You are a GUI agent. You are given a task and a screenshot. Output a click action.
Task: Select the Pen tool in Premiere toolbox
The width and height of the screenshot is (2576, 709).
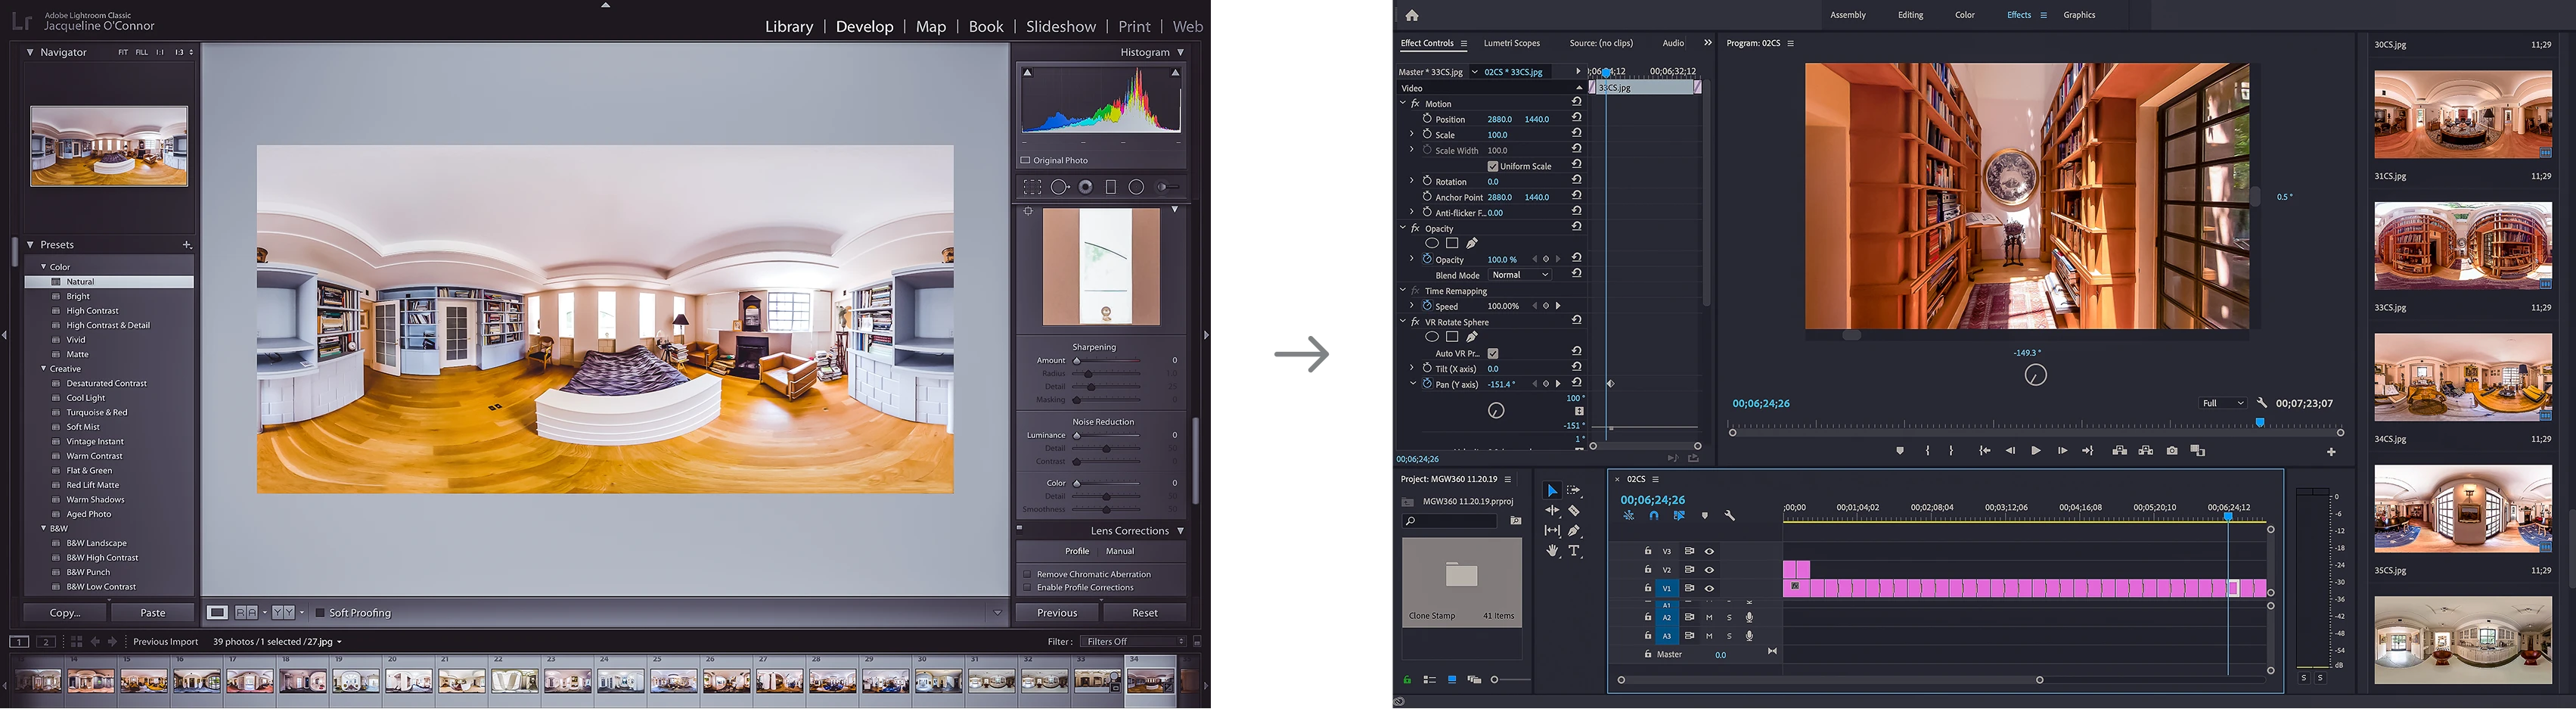point(1574,531)
